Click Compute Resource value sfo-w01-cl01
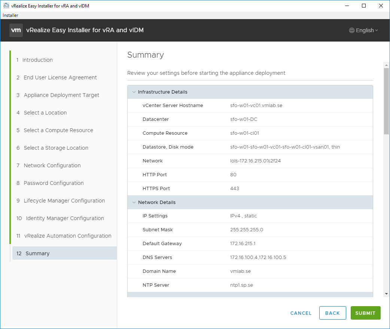 (x=244, y=133)
